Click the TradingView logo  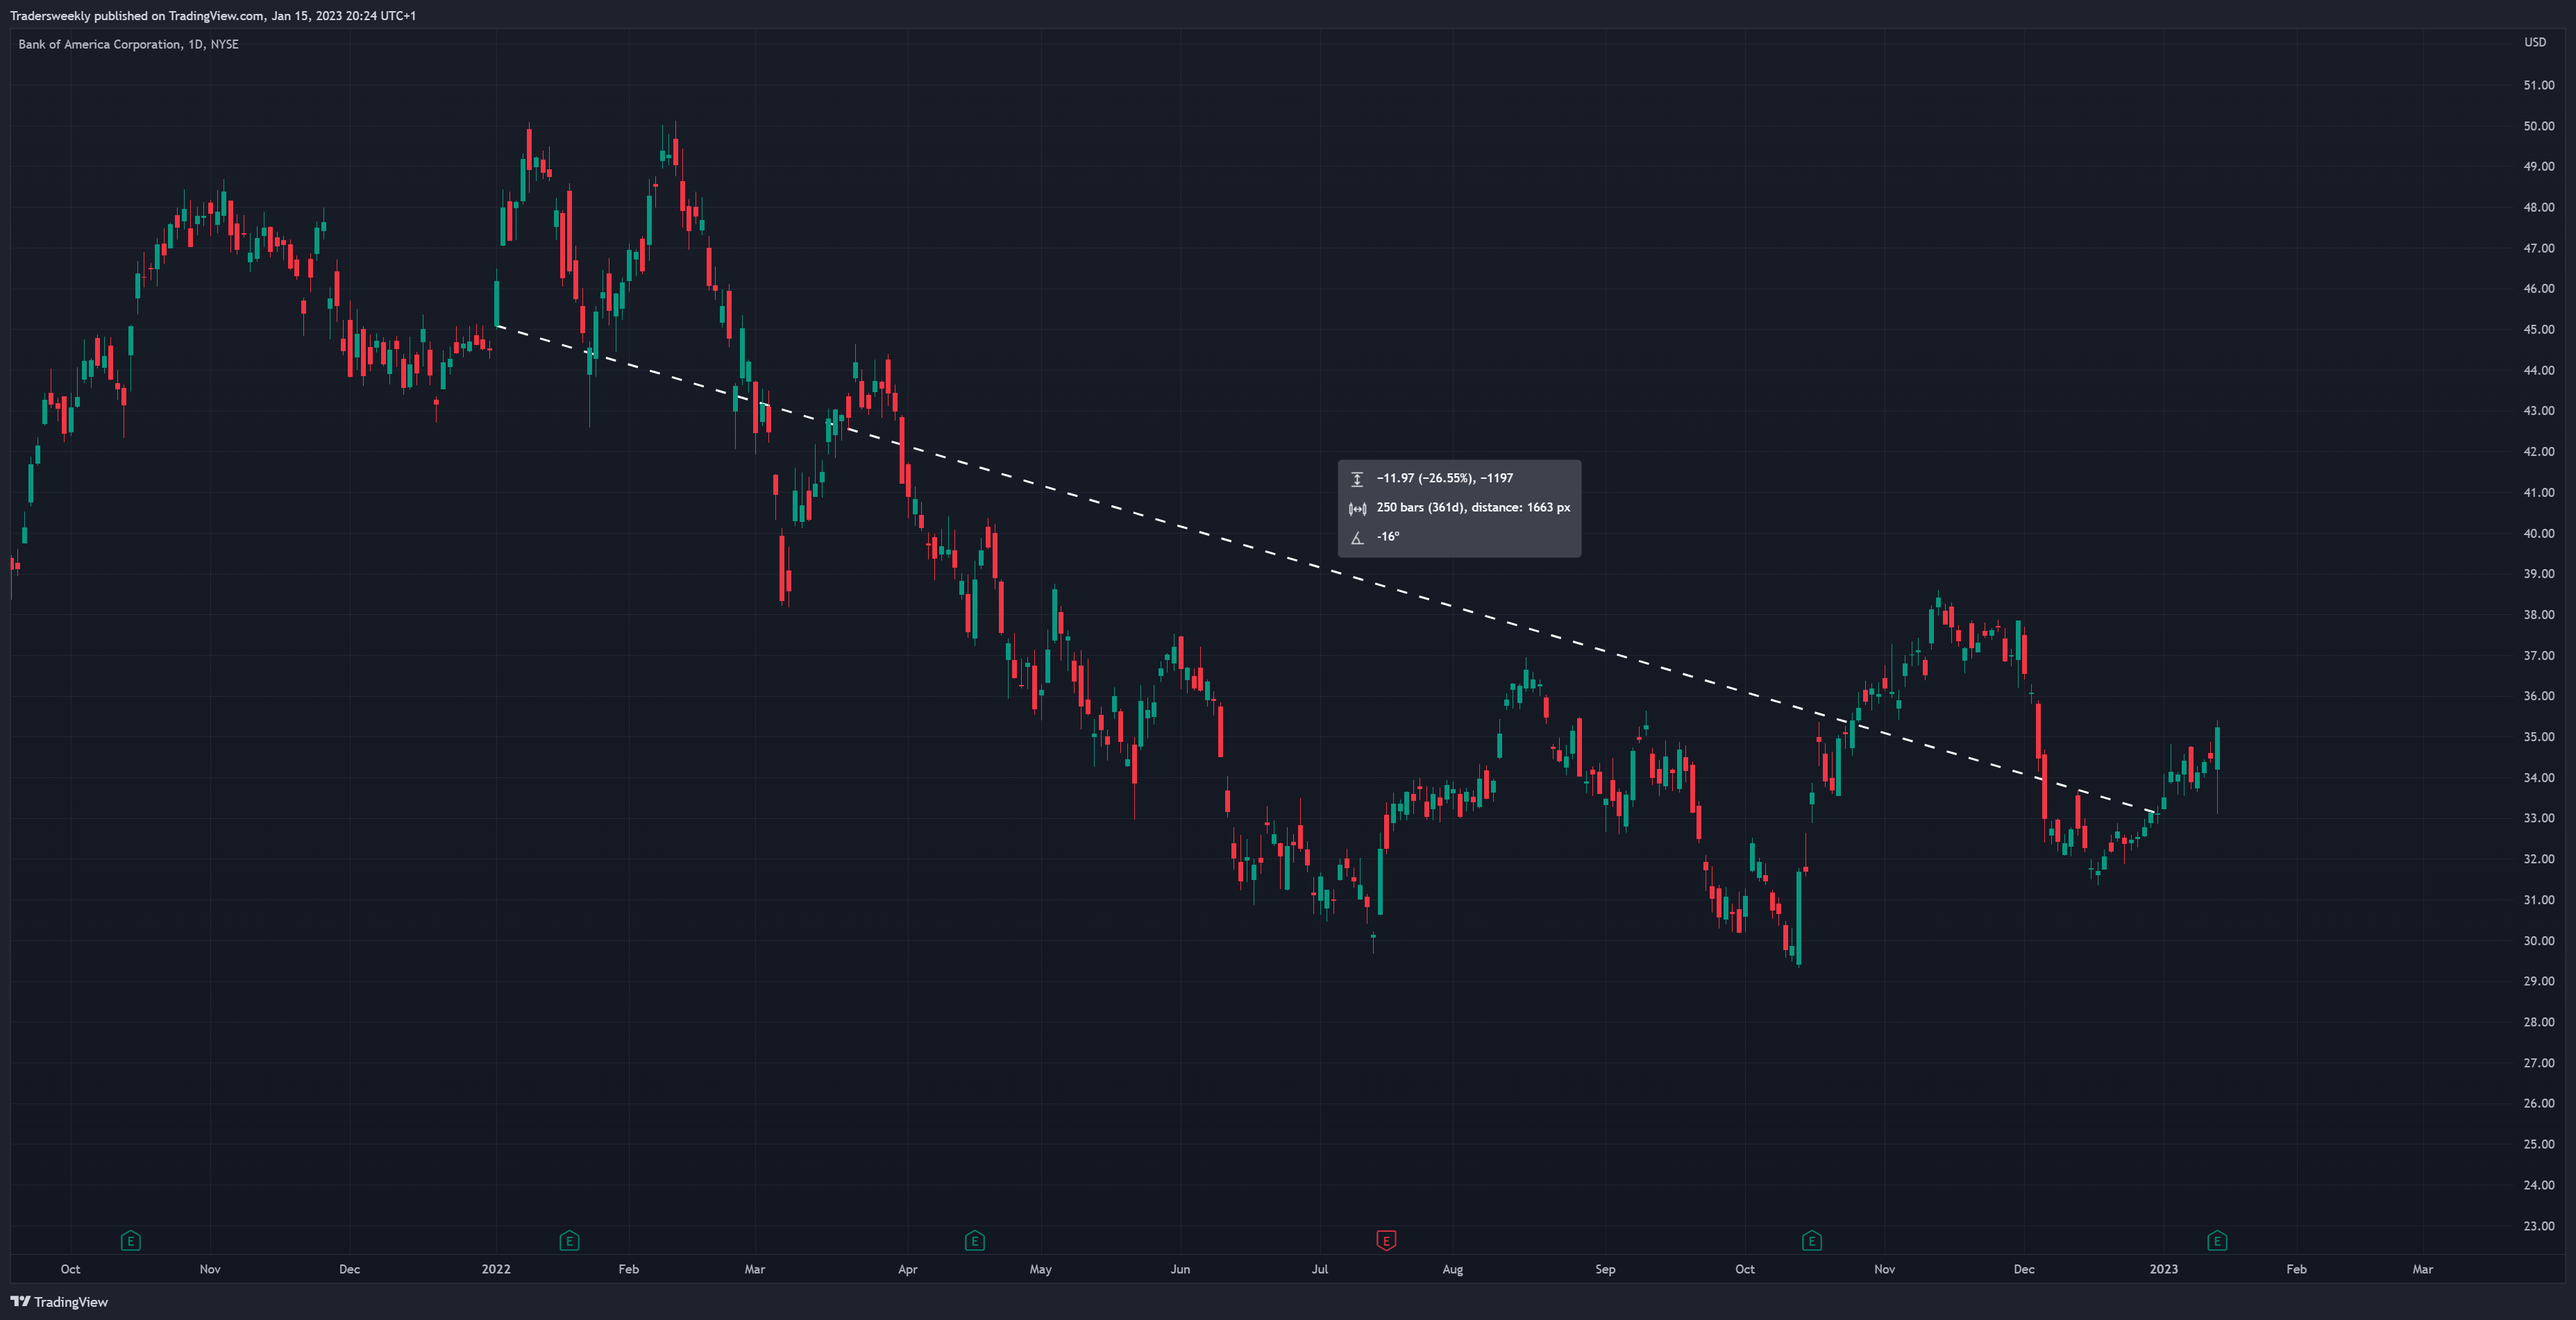(x=59, y=1301)
